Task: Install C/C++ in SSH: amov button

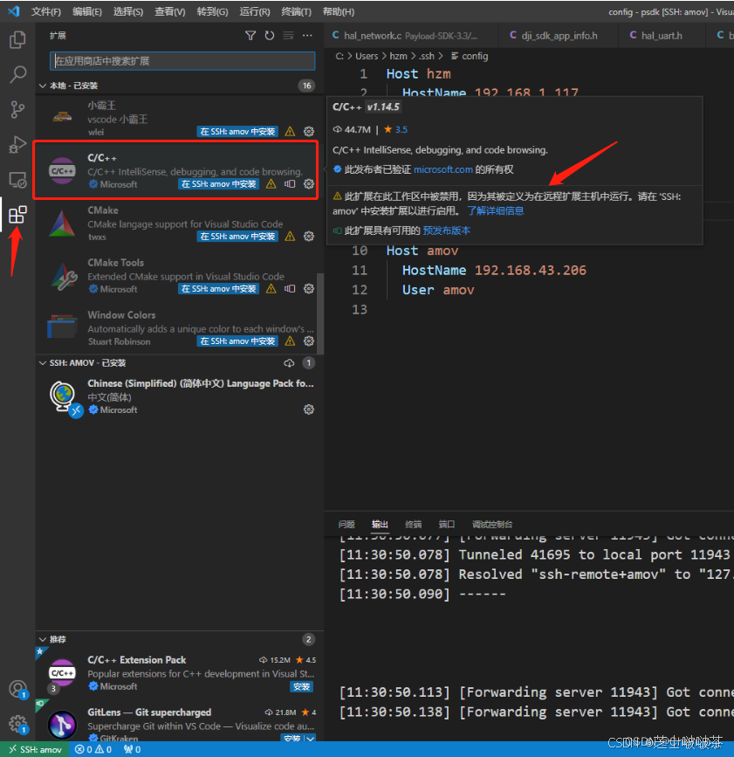Action: pyautogui.click(x=218, y=184)
